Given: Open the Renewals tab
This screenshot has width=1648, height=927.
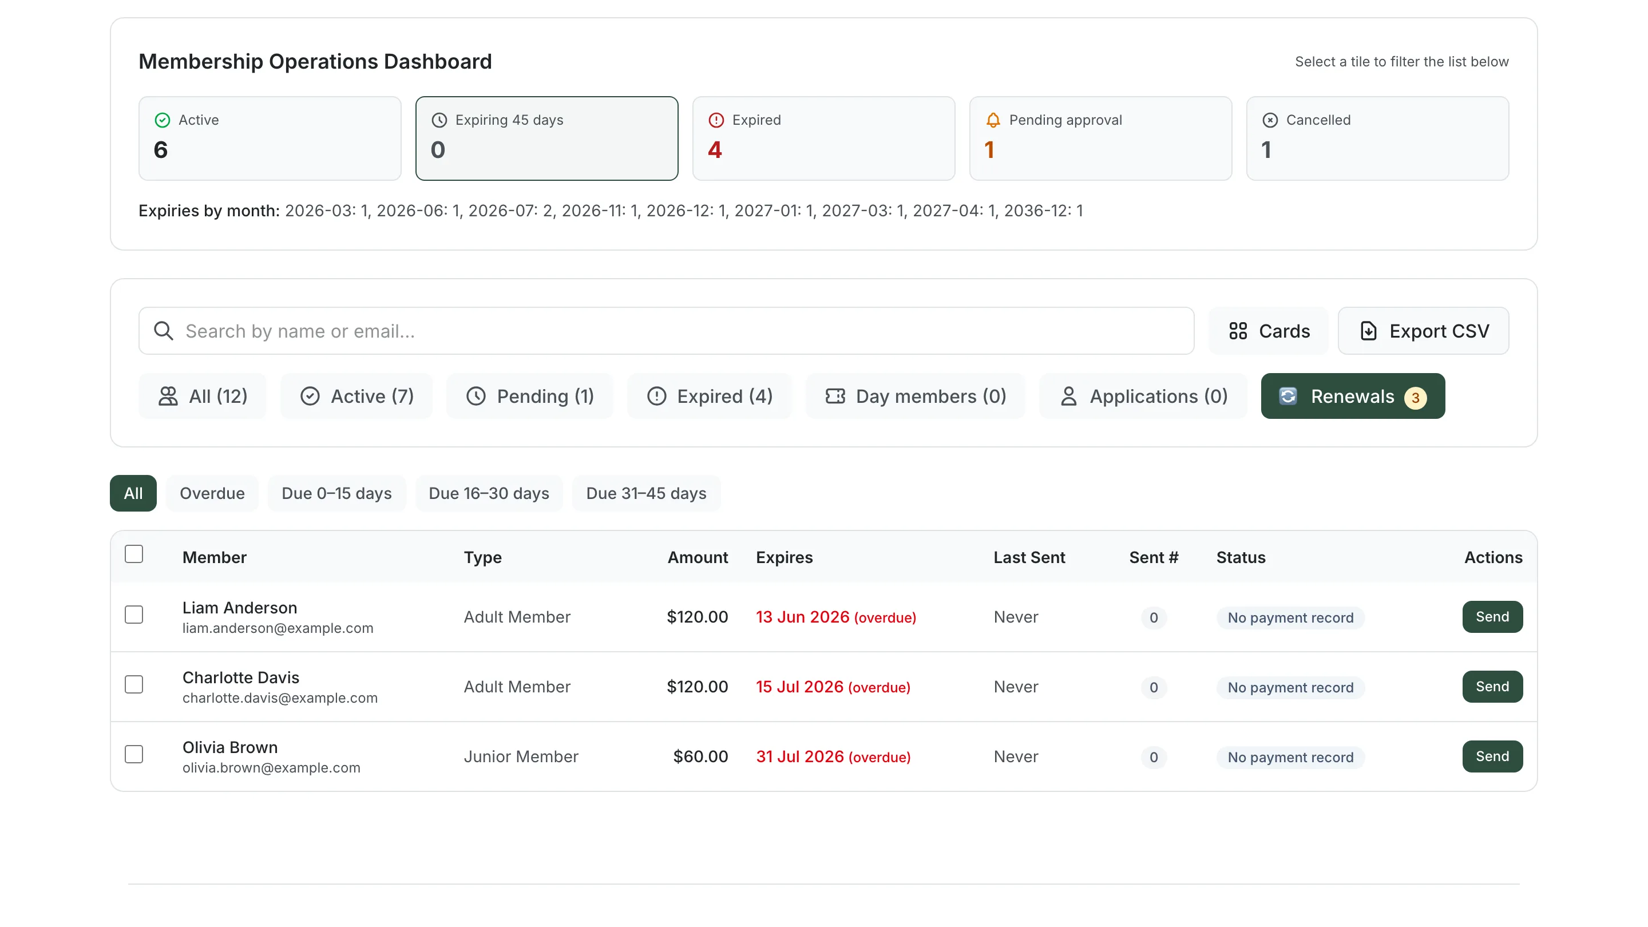Looking at the screenshot, I should [x=1353, y=396].
